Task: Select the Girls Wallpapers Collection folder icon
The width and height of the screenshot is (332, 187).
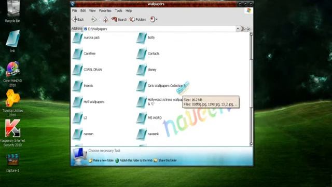Action: 142,86
